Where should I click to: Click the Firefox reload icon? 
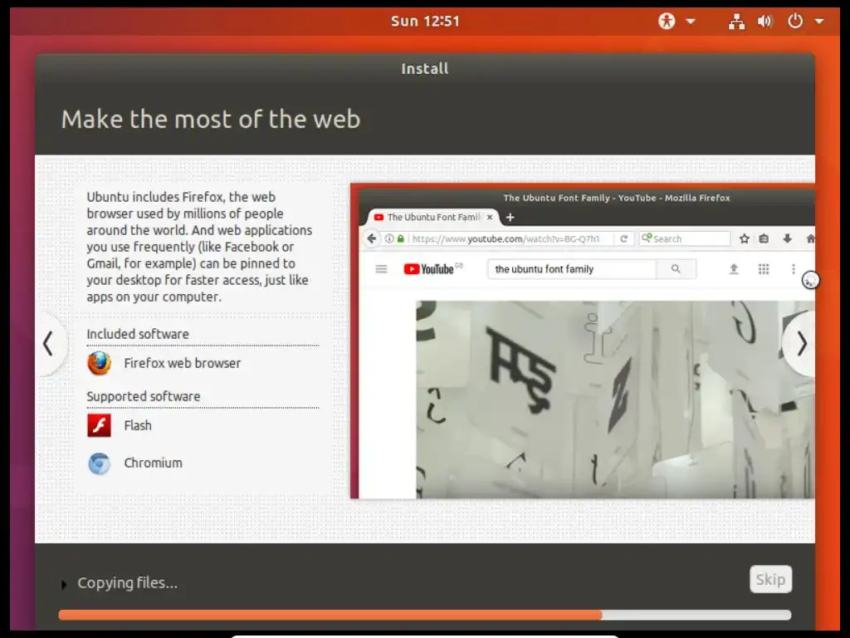pos(624,238)
